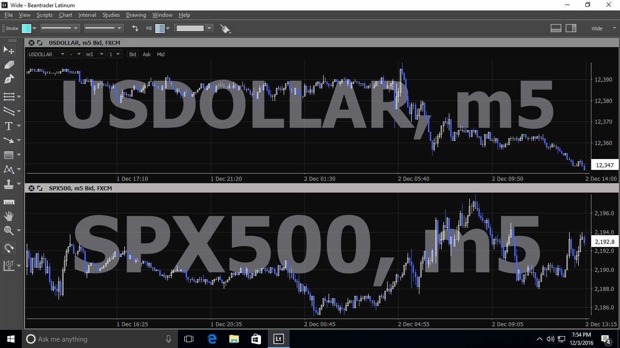Image resolution: width=620 pixels, height=348 pixels.
Task: Click the 2,192.8 current price label
Action: [605, 242]
